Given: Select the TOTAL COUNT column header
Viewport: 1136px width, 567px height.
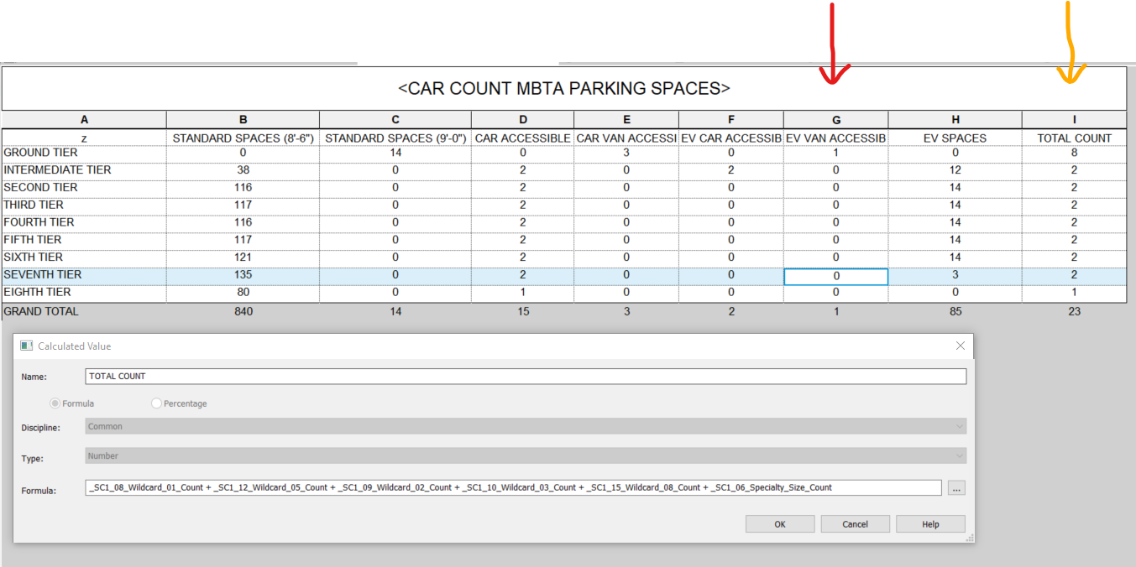Looking at the screenshot, I should (1074, 138).
